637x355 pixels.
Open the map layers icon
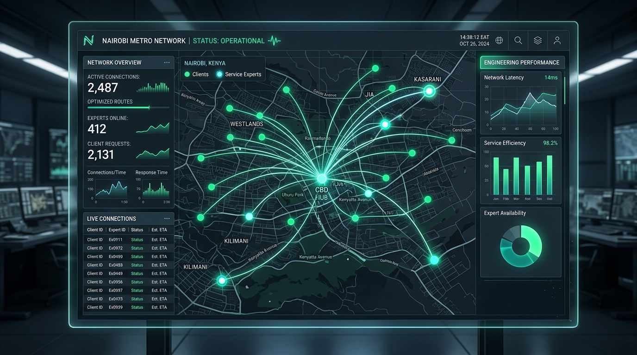click(537, 41)
